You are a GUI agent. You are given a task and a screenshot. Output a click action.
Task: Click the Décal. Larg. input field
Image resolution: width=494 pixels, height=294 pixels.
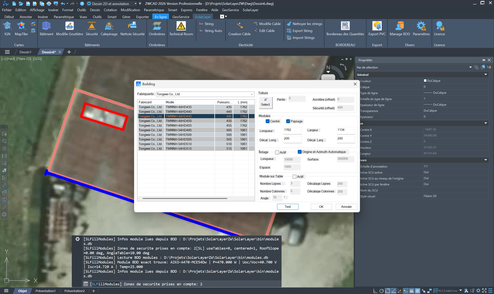point(345,139)
